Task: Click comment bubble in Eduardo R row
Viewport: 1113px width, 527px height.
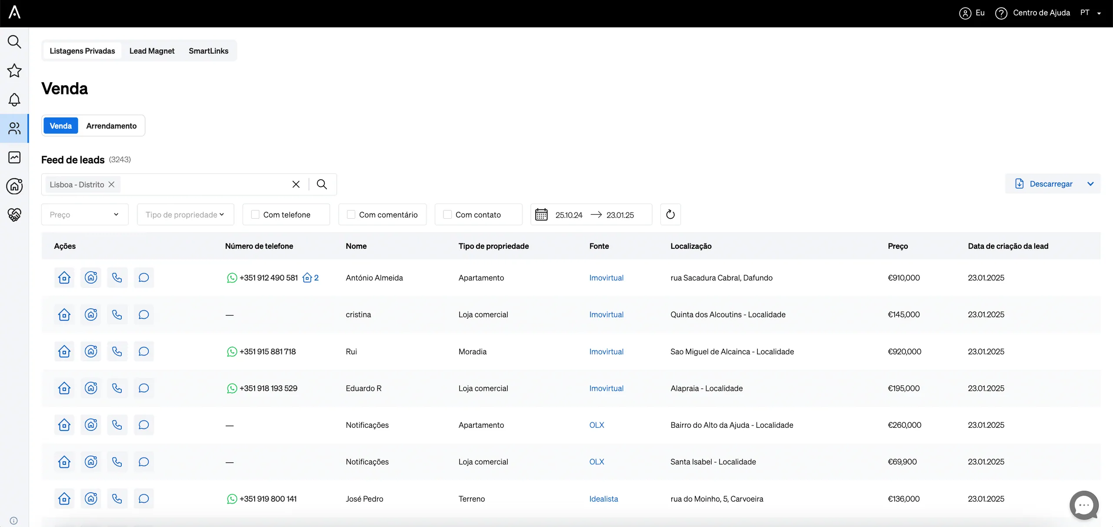Action: pyautogui.click(x=143, y=388)
